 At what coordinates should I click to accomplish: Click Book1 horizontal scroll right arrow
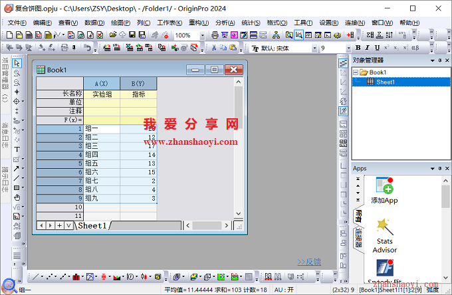click(x=227, y=225)
